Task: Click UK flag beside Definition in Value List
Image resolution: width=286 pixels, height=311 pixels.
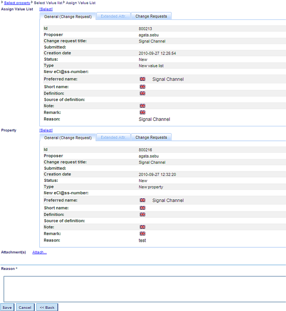Action: click(142, 93)
